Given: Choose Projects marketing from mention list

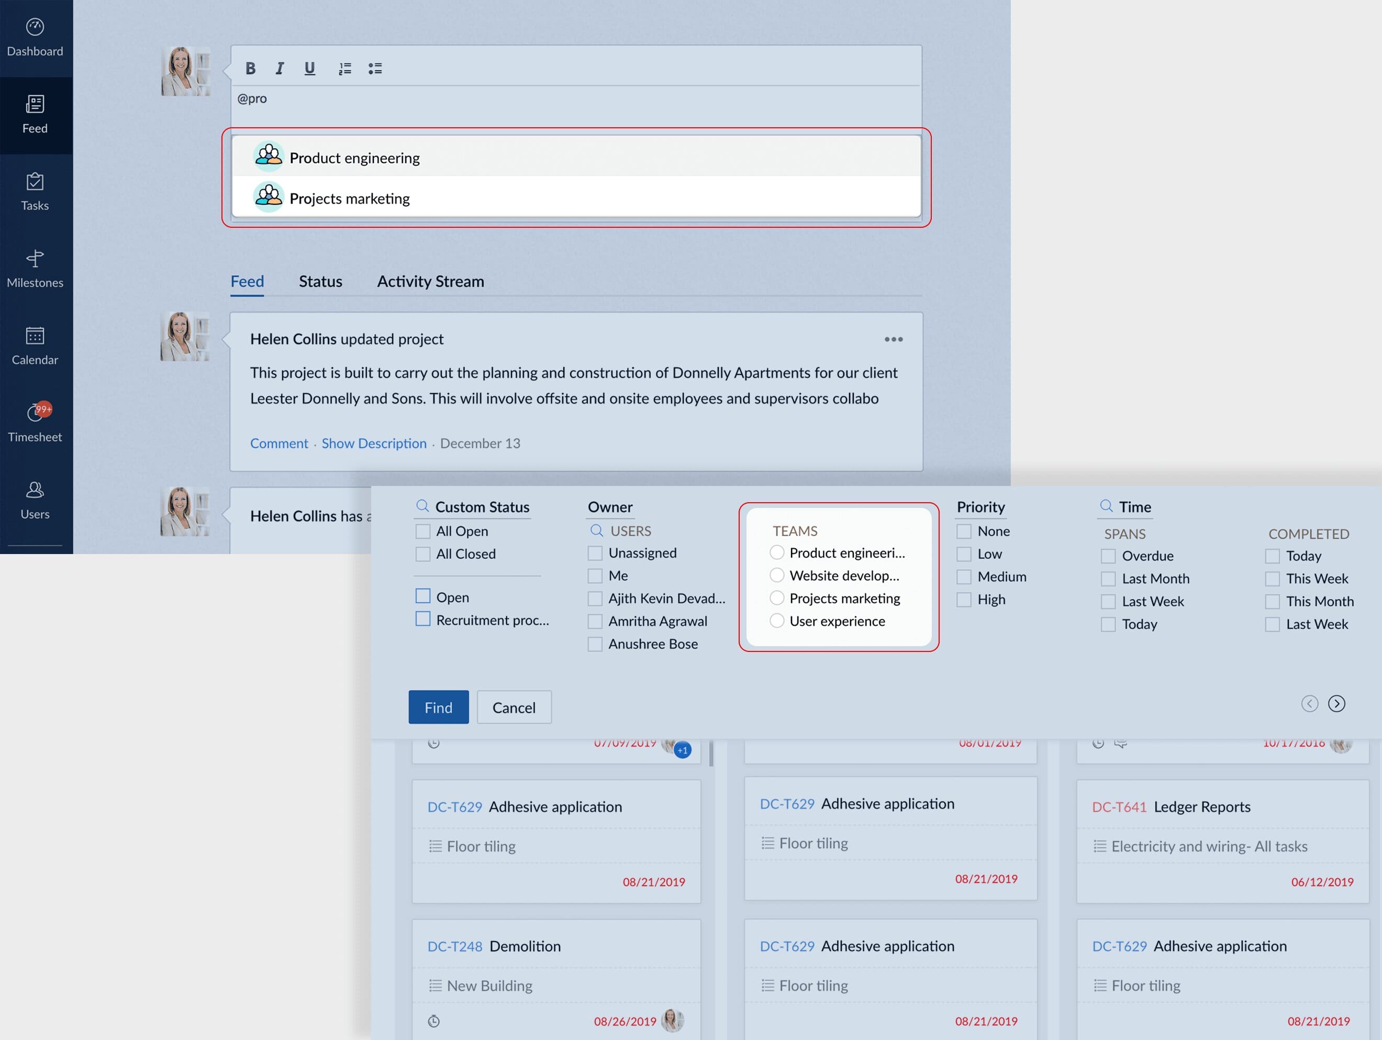Looking at the screenshot, I should tap(576, 197).
